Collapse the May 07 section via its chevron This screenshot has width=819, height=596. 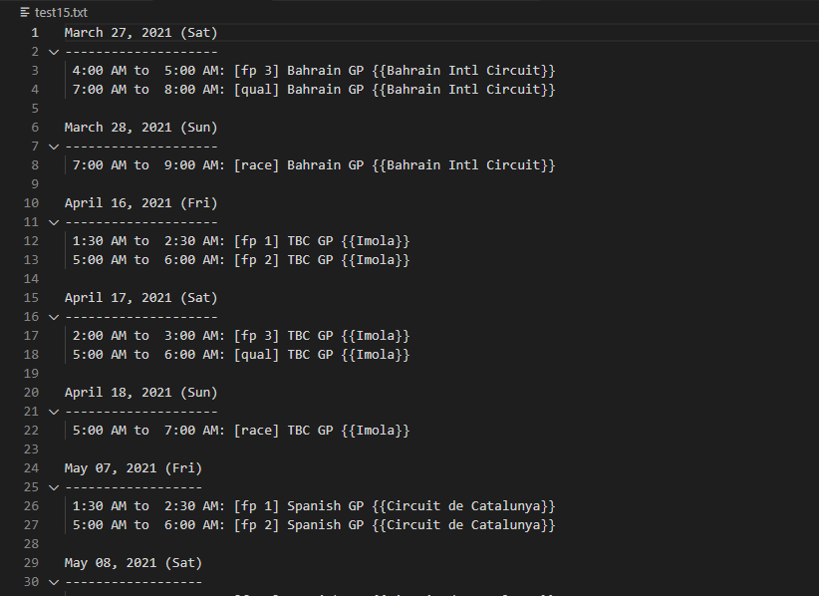click(53, 486)
